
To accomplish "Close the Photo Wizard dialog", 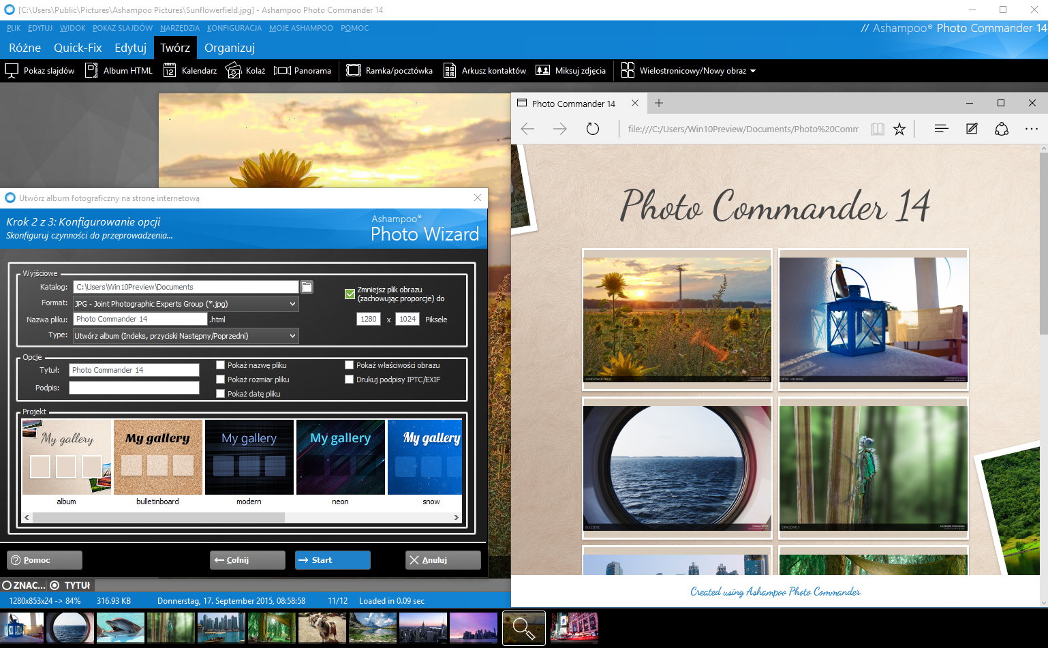I will (x=478, y=198).
